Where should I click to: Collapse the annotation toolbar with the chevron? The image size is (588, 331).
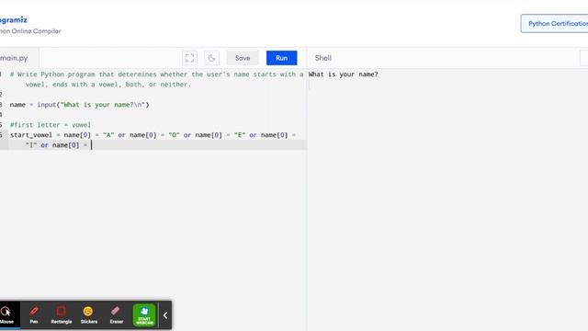(x=165, y=315)
